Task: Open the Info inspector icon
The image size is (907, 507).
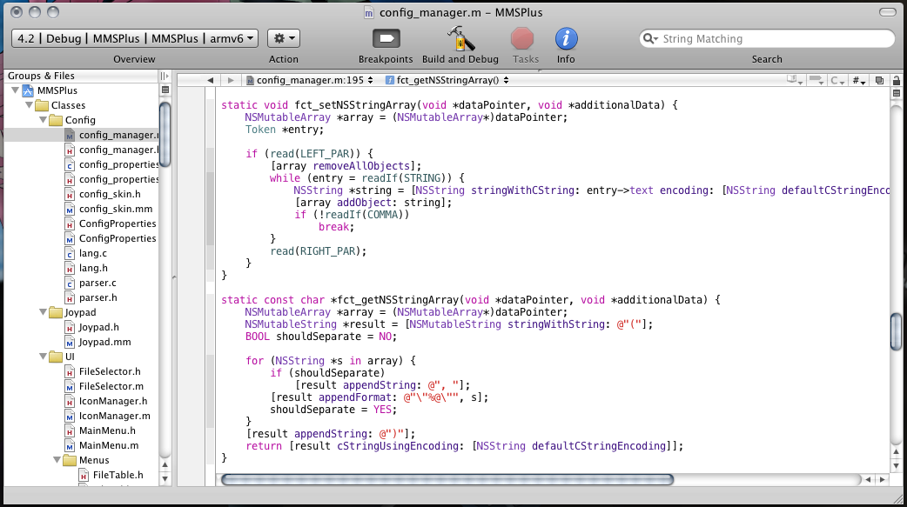Action: pyautogui.click(x=567, y=39)
